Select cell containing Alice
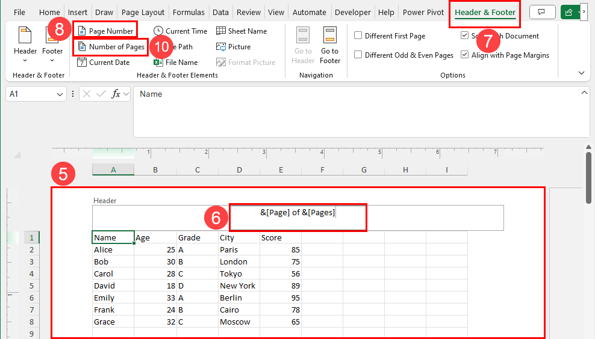 click(x=113, y=249)
